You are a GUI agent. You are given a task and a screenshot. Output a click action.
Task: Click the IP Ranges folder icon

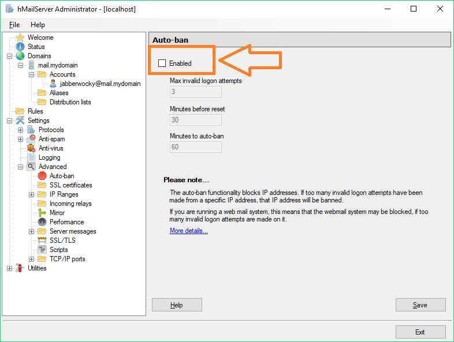[42, 194]
